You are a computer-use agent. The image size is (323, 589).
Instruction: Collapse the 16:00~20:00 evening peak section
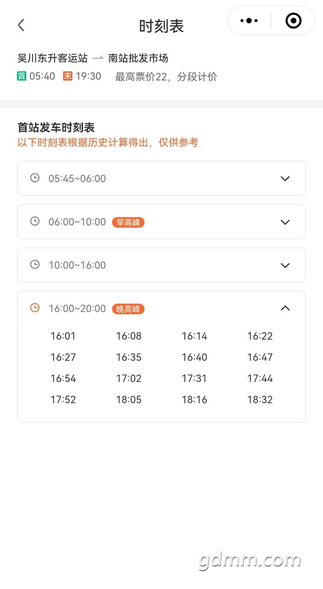(285, 308)
